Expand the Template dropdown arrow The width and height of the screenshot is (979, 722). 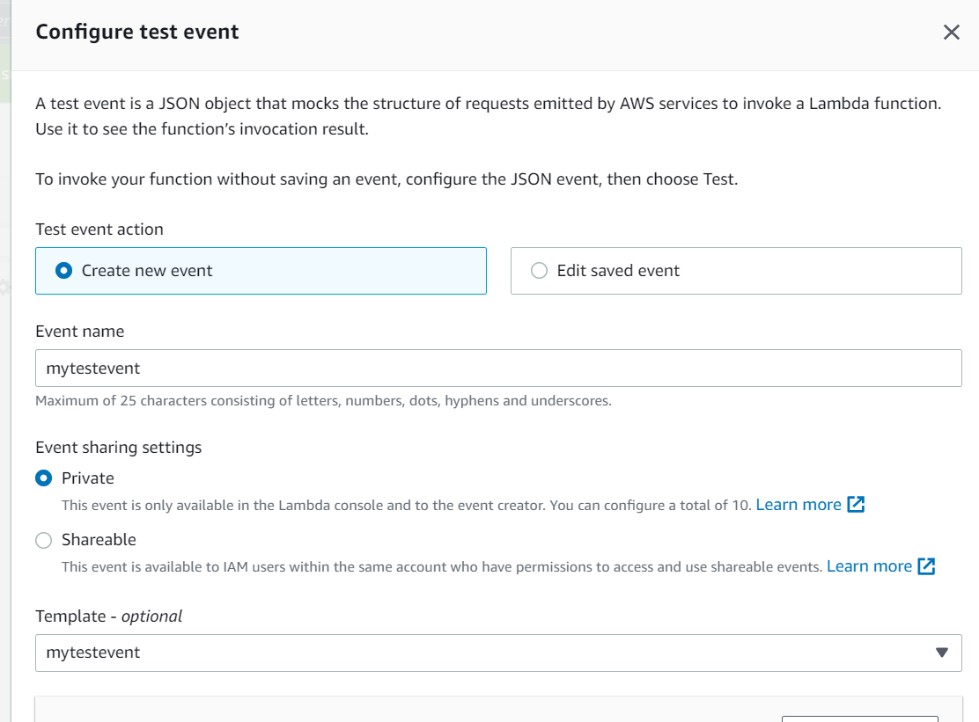click(x=941, y=653)
